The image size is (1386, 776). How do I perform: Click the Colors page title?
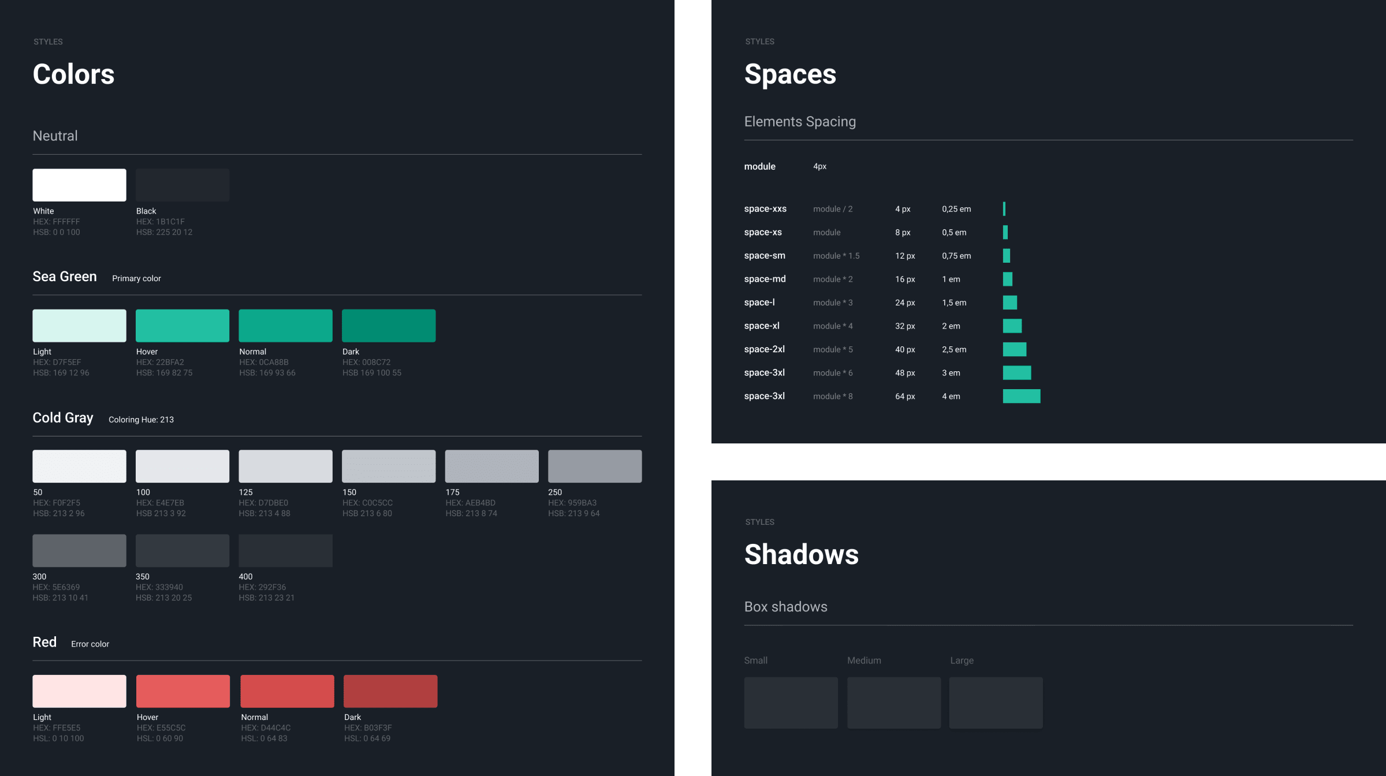[x=73, y=74]
